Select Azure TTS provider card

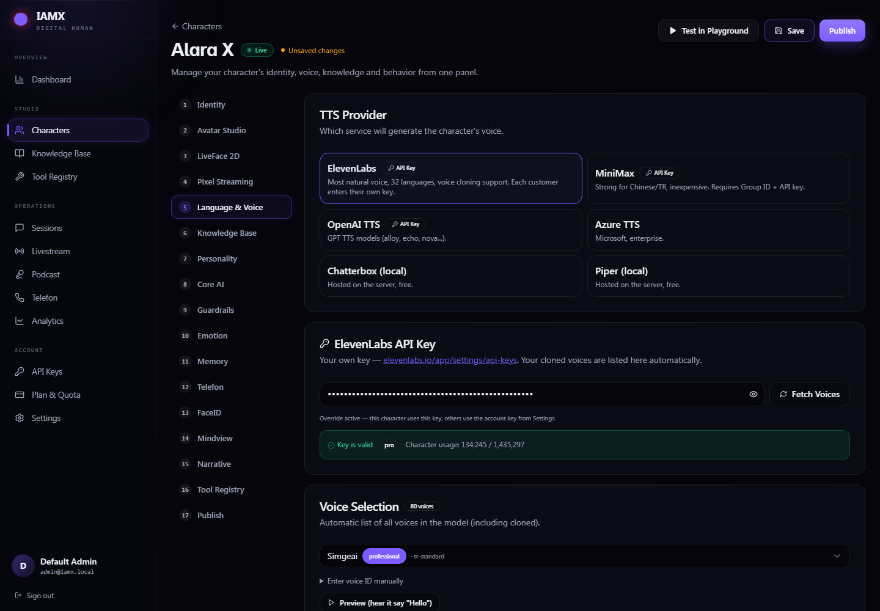click(718, 230)
